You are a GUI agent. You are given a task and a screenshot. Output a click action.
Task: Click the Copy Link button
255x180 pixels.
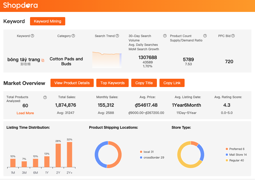pyautogui.click(x=172, y=83)
